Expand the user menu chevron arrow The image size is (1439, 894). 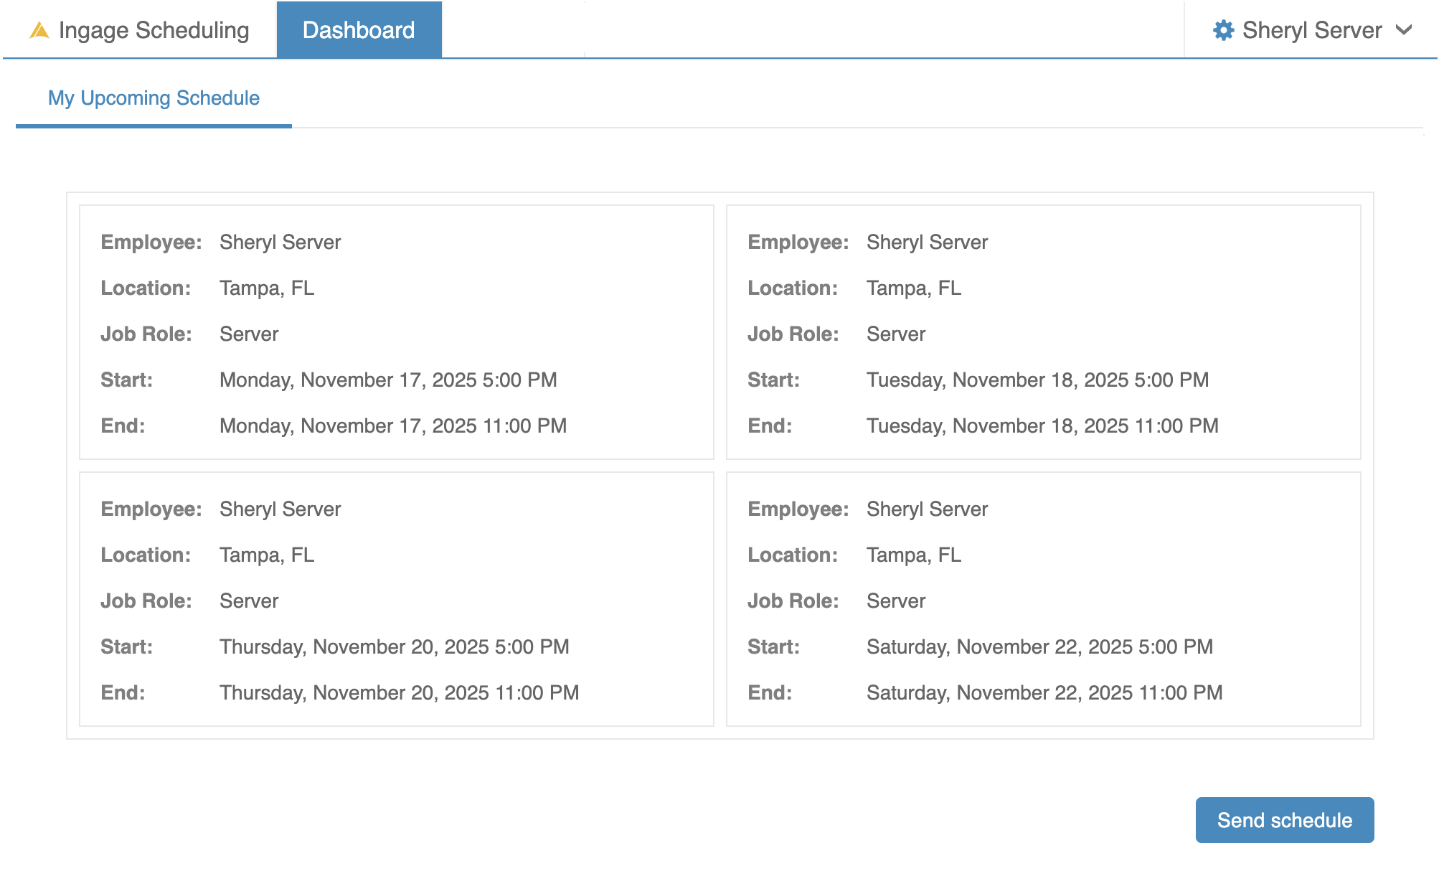[x=1404, y=30]
